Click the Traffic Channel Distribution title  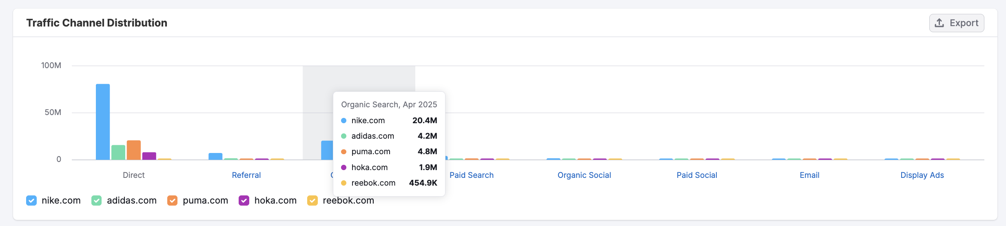(97, 23)
